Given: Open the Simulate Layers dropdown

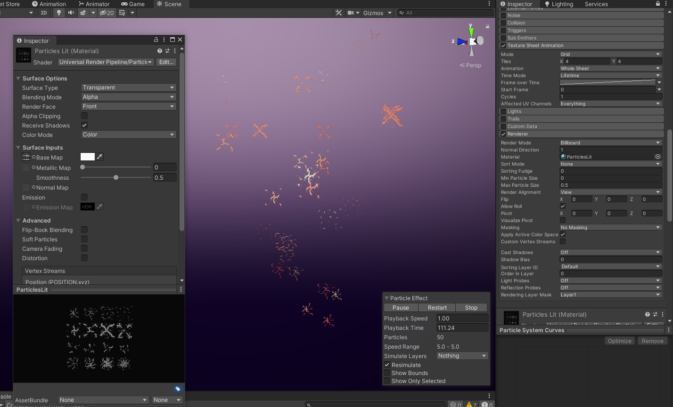Looking at the screenshot, I should pos(462,356).
